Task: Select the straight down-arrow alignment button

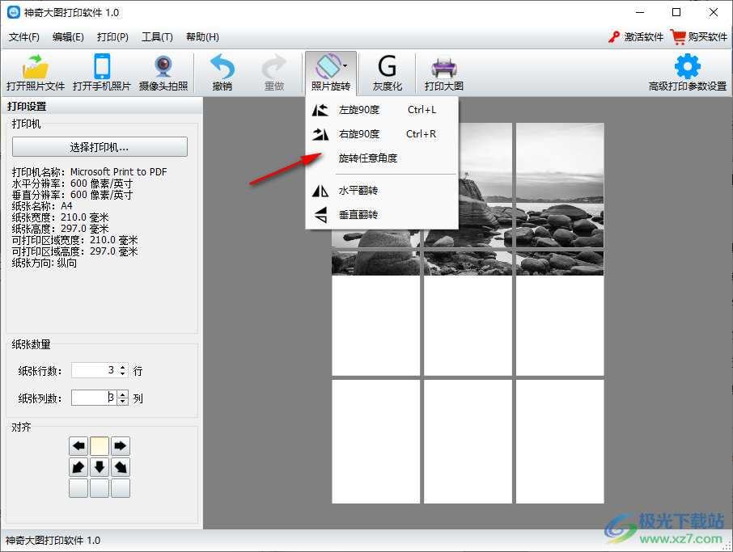Action: [x=100, y=467]
